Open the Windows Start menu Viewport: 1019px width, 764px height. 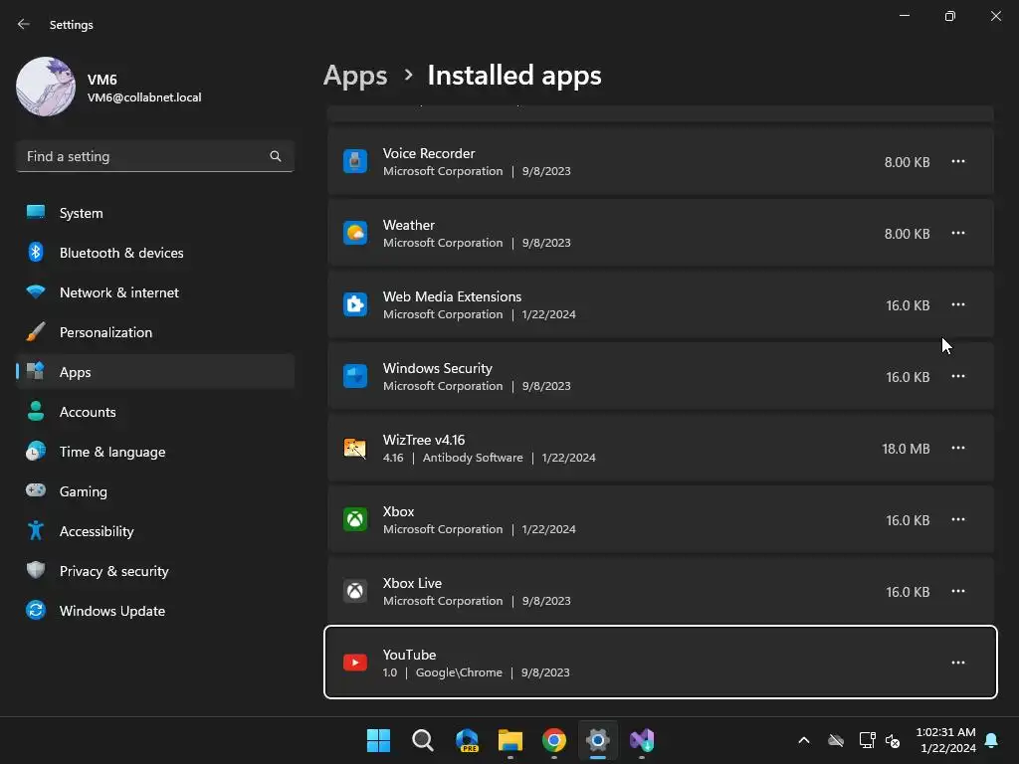[378, 740]
